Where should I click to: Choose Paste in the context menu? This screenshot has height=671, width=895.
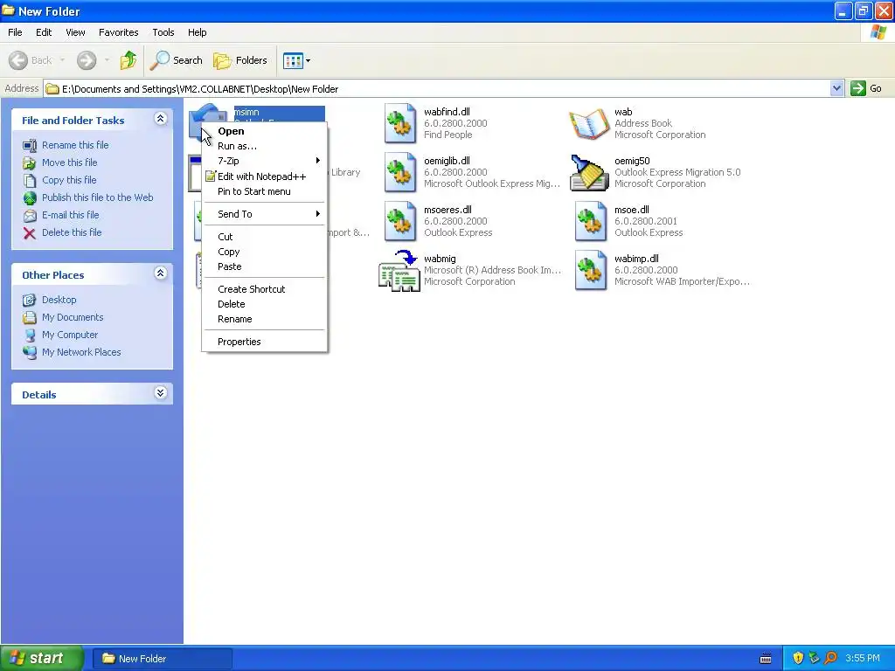(264, 266)
